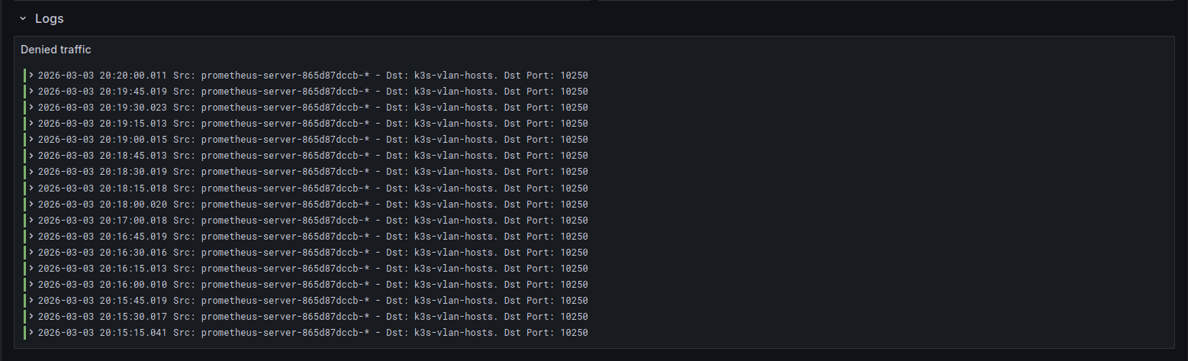
Task: Expand the 20:18:30.019 log entry
Action: (x=31, y=171)
